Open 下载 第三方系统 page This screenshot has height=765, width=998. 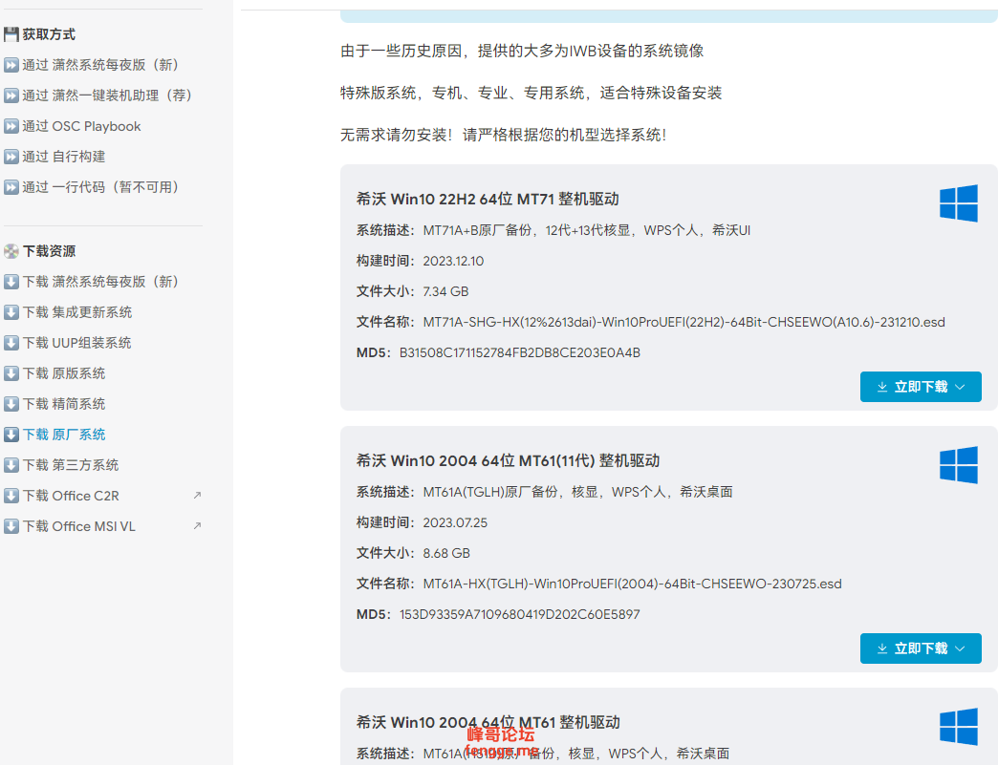(x=70, y=465)
